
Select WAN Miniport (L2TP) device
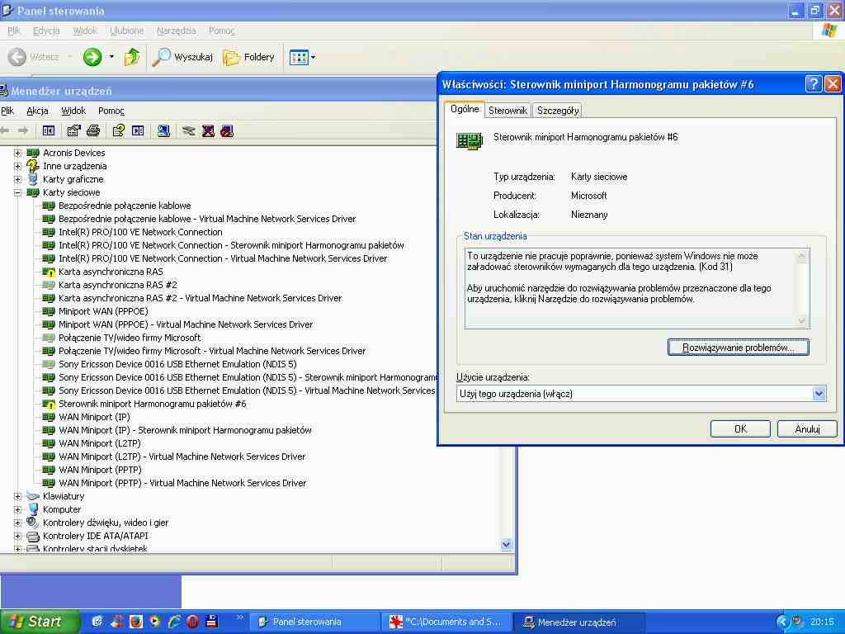tap(99, 443)
